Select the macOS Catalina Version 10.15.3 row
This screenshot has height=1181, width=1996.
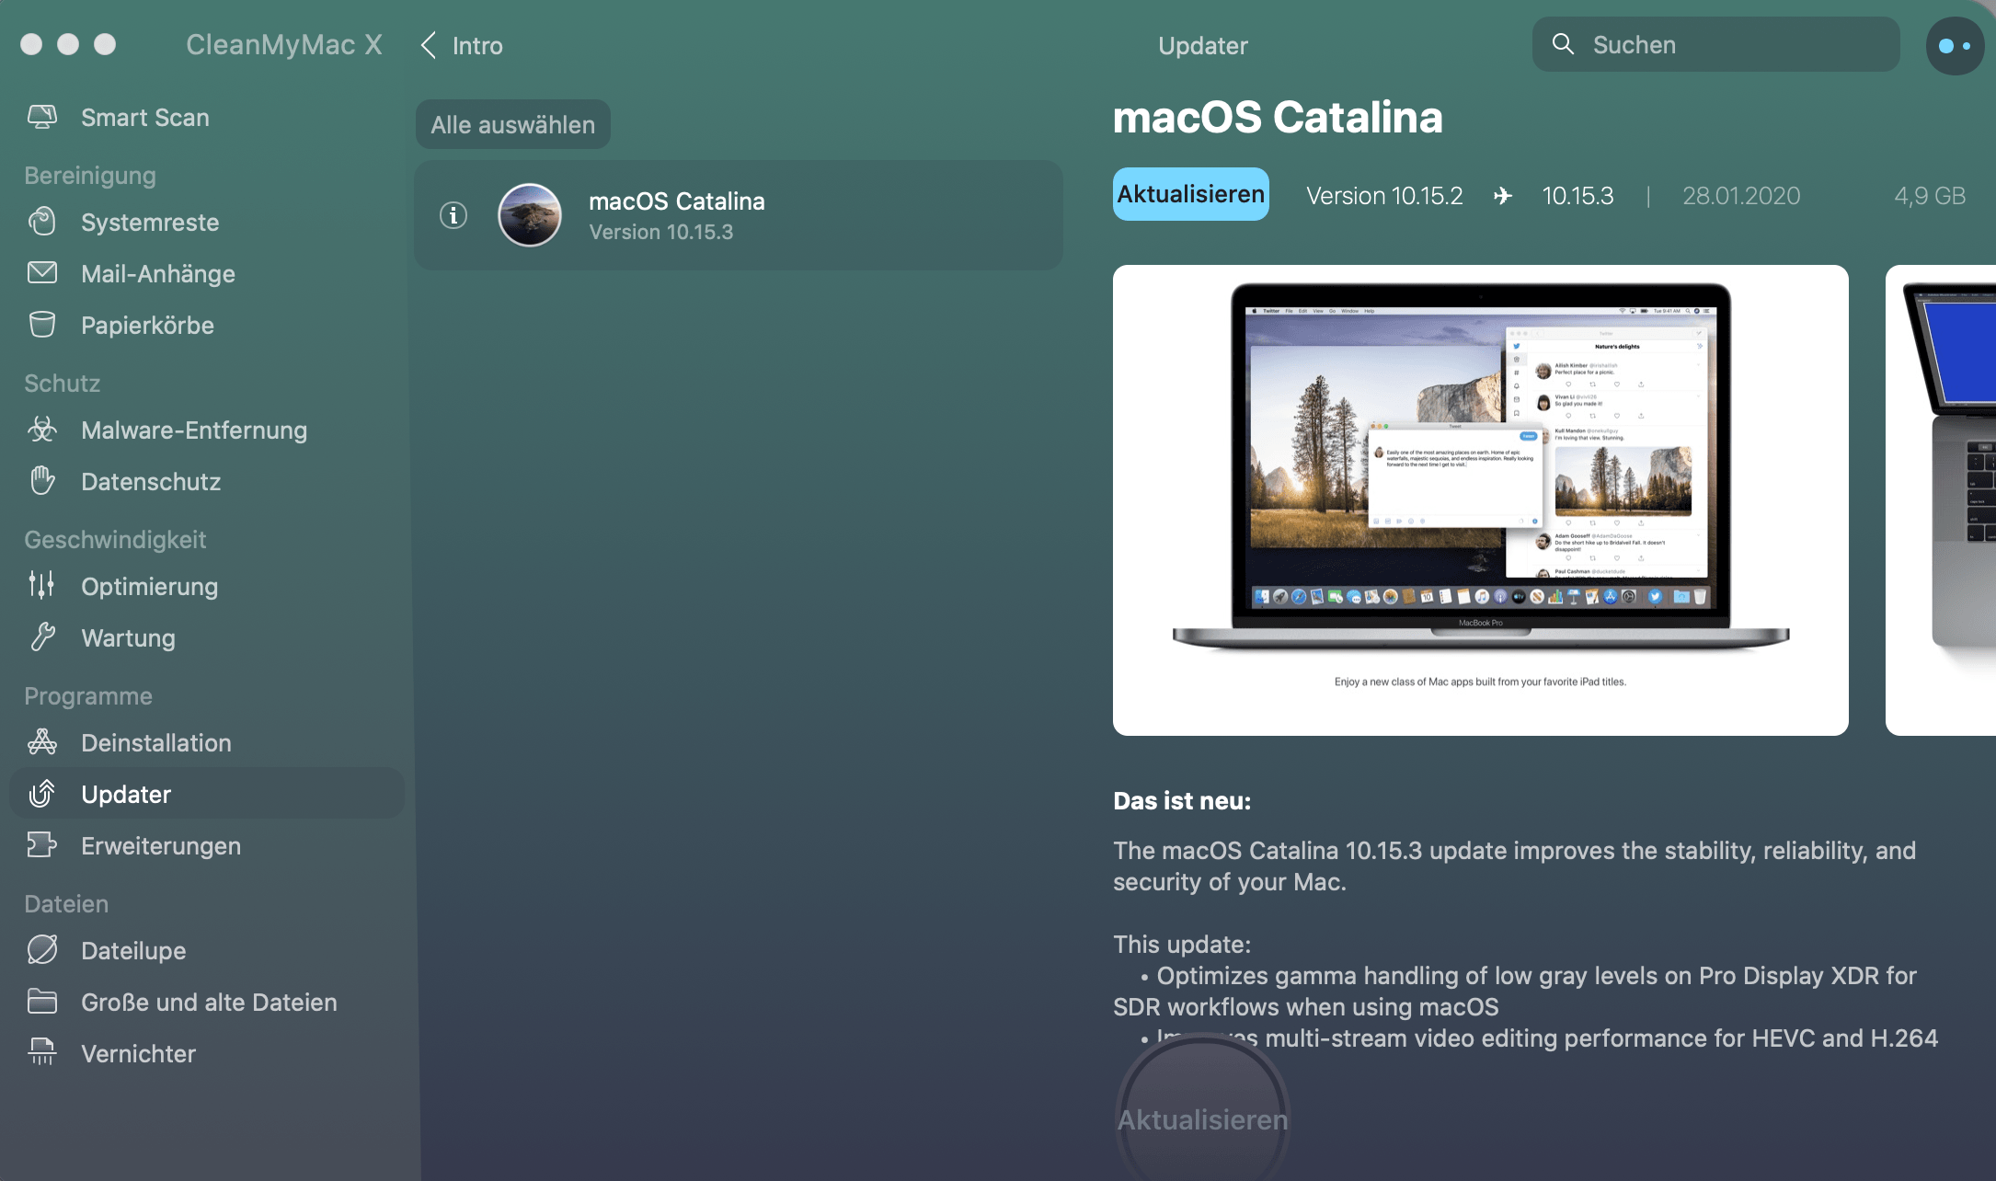(x=739, y=215)
